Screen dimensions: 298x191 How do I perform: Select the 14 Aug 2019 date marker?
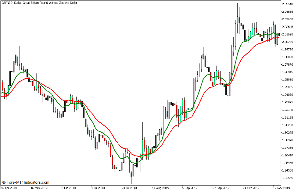(161, 188)
